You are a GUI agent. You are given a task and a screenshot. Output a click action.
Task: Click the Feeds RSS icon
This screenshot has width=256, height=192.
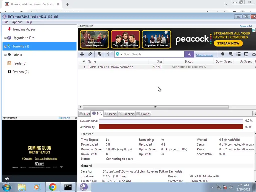(x=9, y=63)
